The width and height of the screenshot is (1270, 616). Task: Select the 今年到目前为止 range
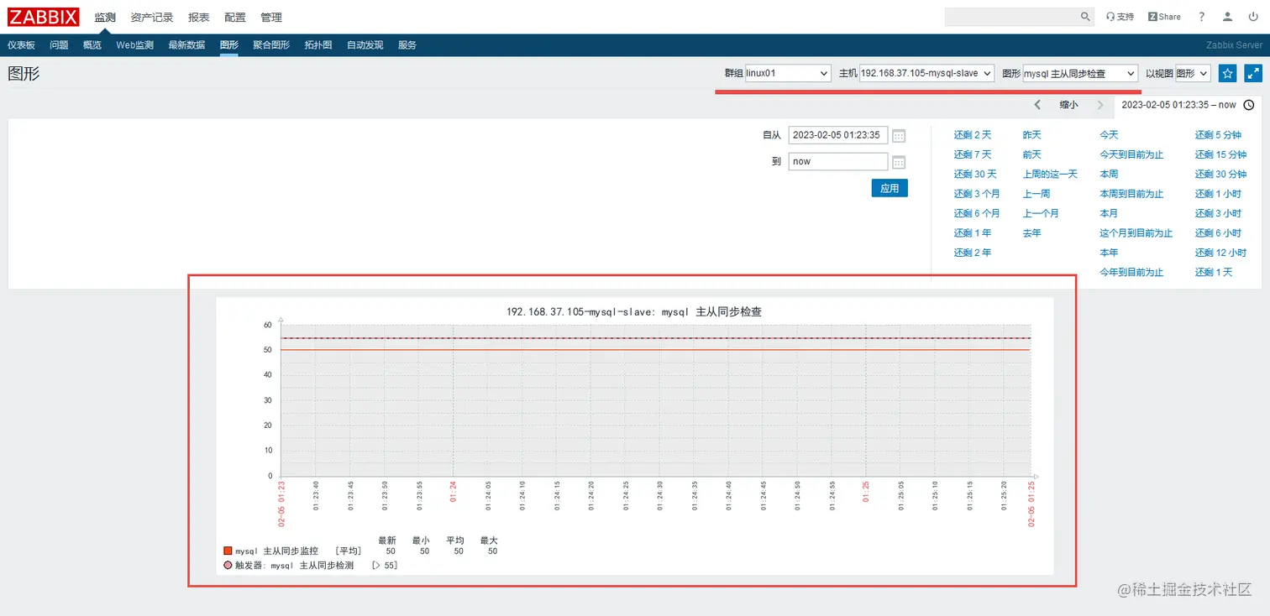(1132, 273)
